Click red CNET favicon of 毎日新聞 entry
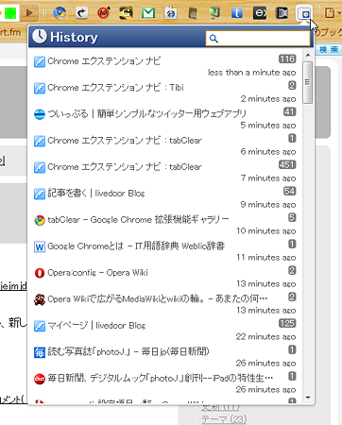This screenshot has height=425, width=342. coord(40,379)
